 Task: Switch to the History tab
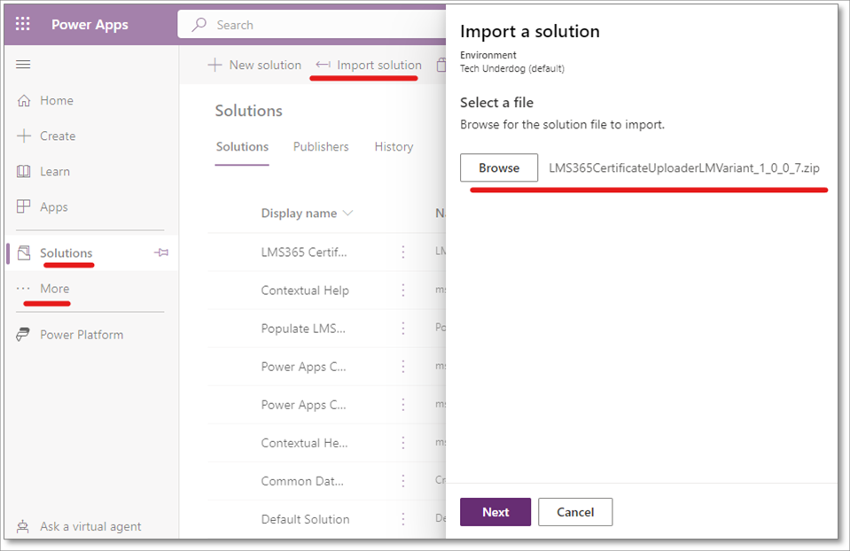click(x=394, y=147)
